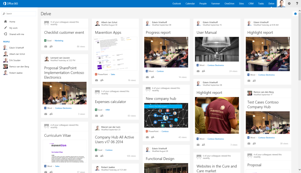Click mail icon on Progress report card
301x173 pixels.
(x=147, y=77)
